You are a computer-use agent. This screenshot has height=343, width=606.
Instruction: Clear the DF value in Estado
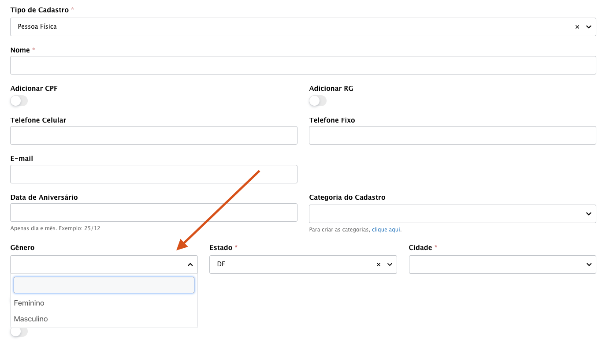tap(378, 265)
